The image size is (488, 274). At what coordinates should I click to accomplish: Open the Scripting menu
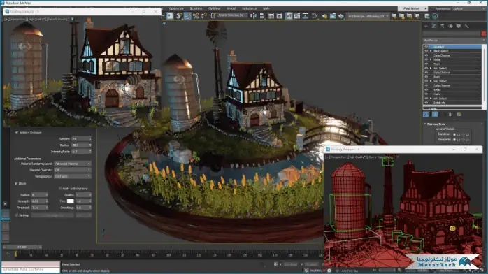tap(196, 8)
